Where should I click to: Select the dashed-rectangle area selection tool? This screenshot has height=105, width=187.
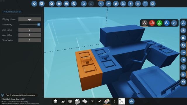(x=145, y=4)
